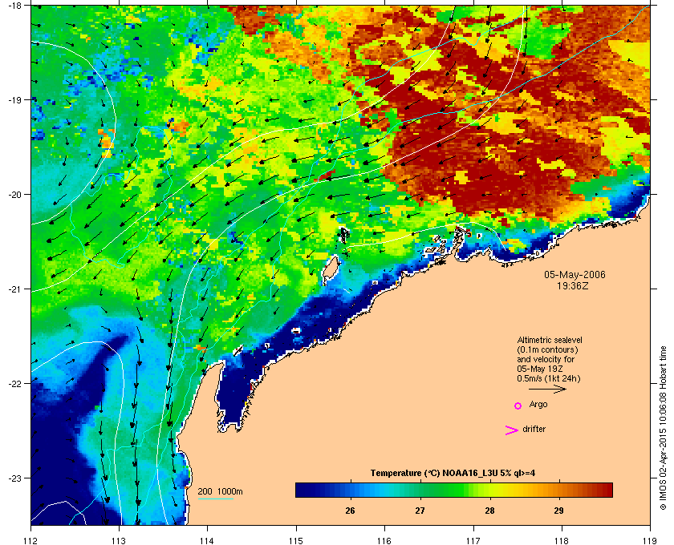674x545 pixels.
Task: Click the colorbar tick label 27
Action: pos(420,511)
